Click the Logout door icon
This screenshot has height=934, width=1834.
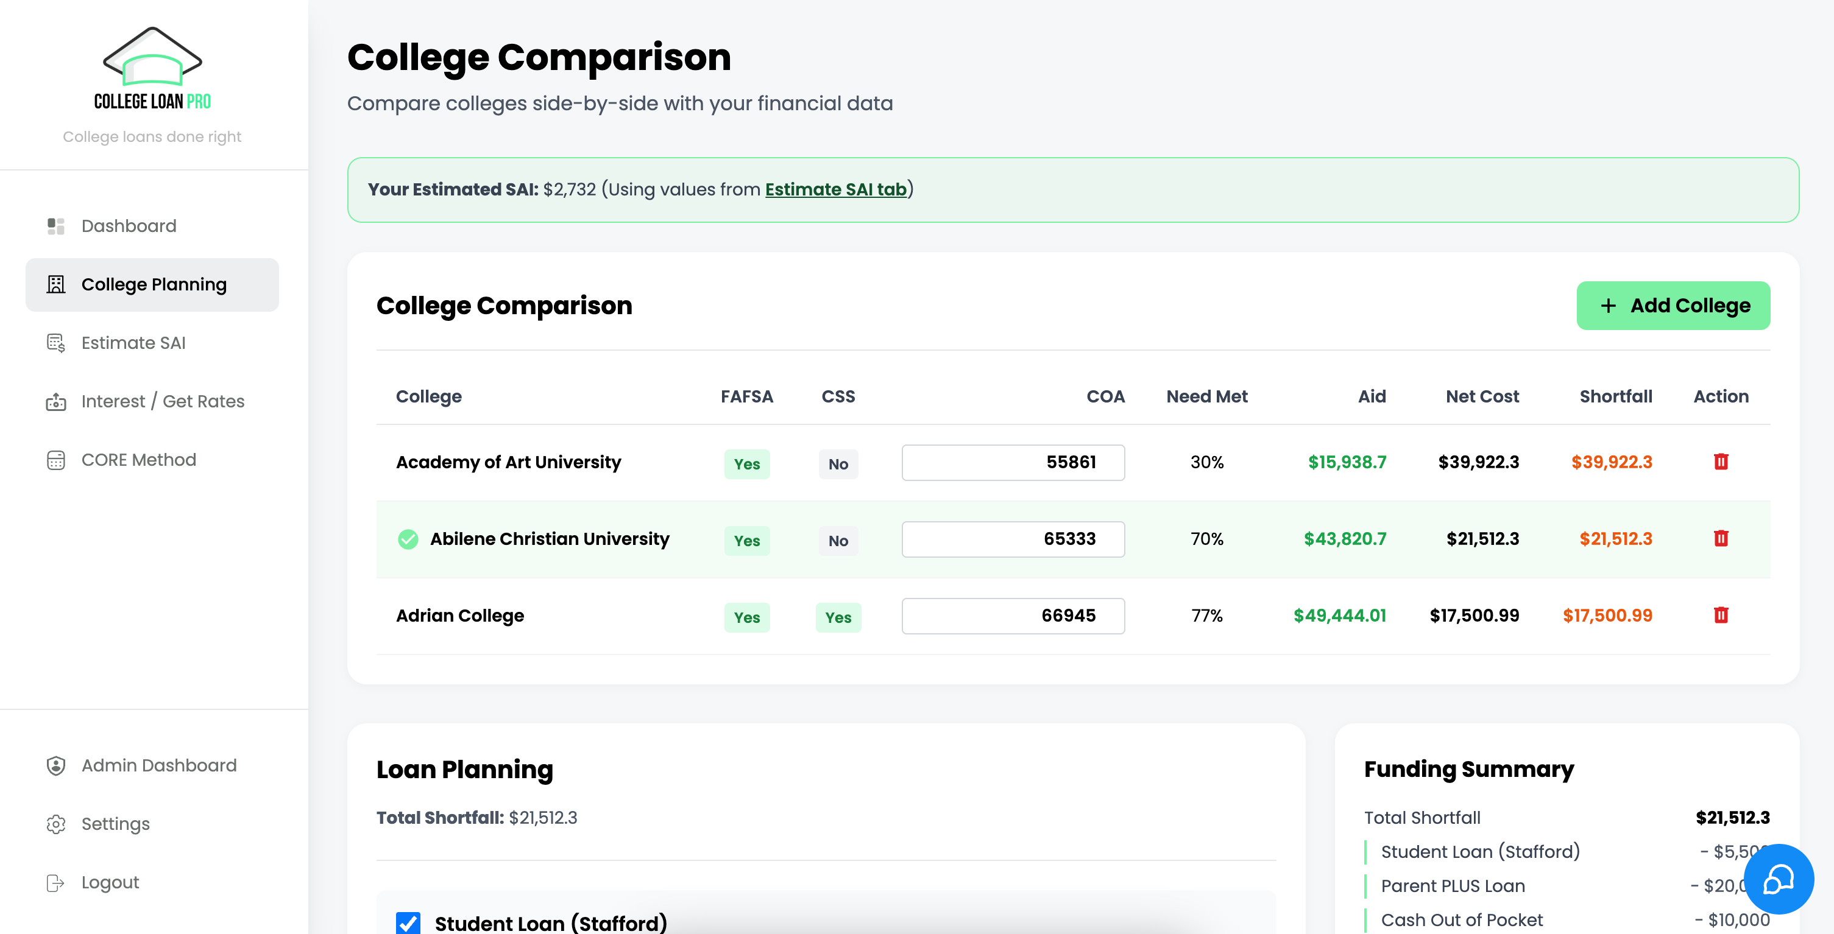point(55,883)
